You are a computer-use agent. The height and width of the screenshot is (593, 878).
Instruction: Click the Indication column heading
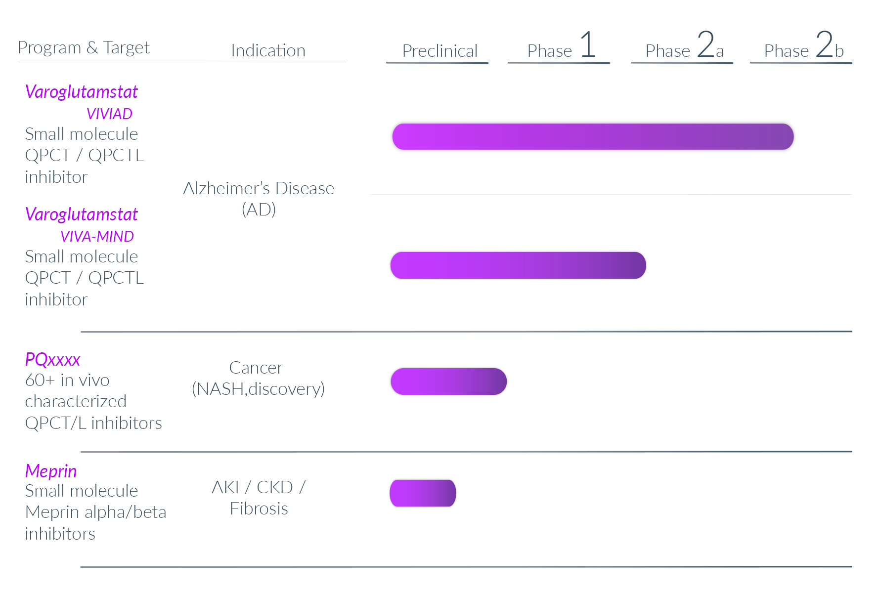(268, 50)
